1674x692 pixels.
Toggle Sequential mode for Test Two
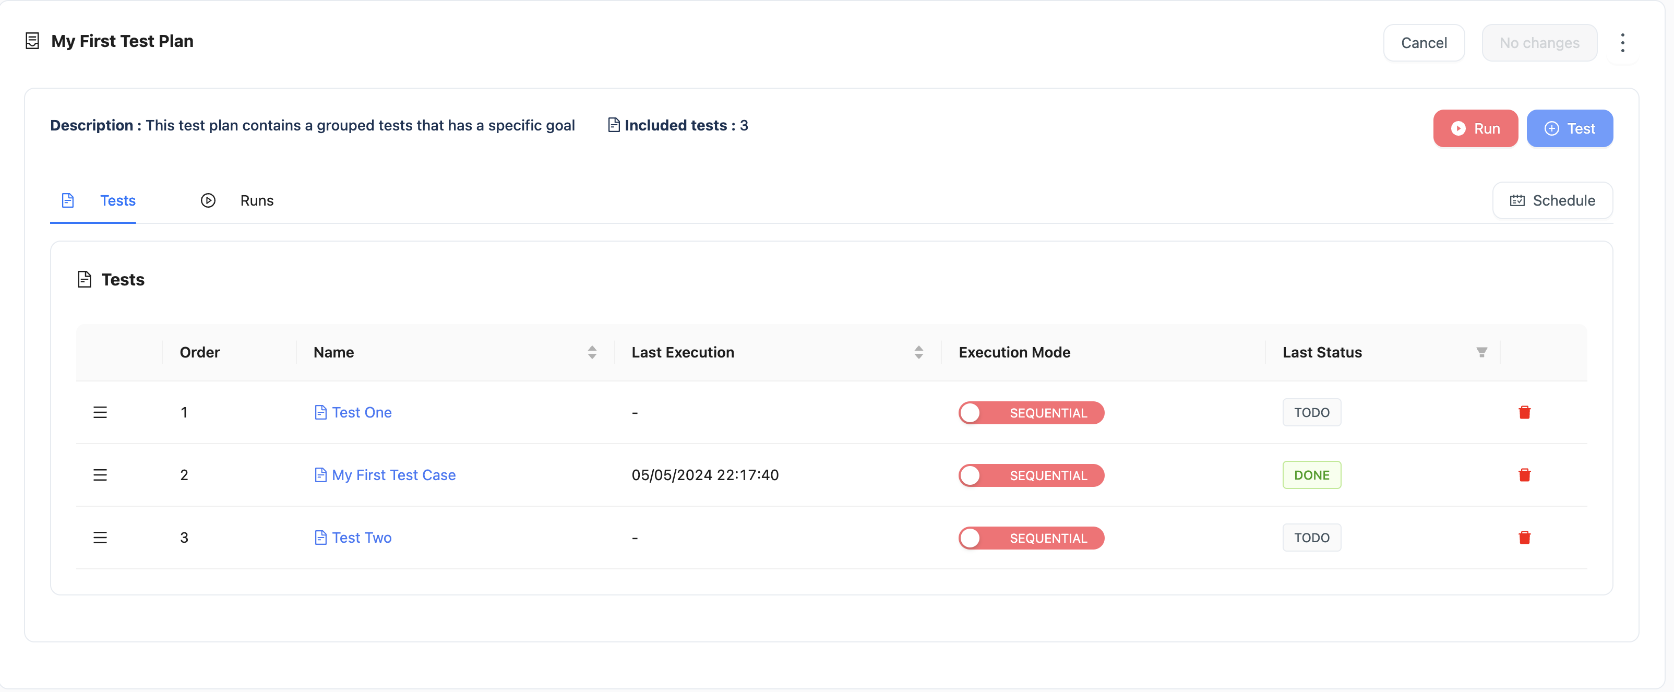[1031, 538]
